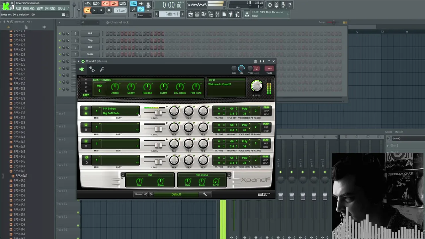This screenshot has height=239, width=425.
Task: Click the transport stop button
Action: click(101, 10)
